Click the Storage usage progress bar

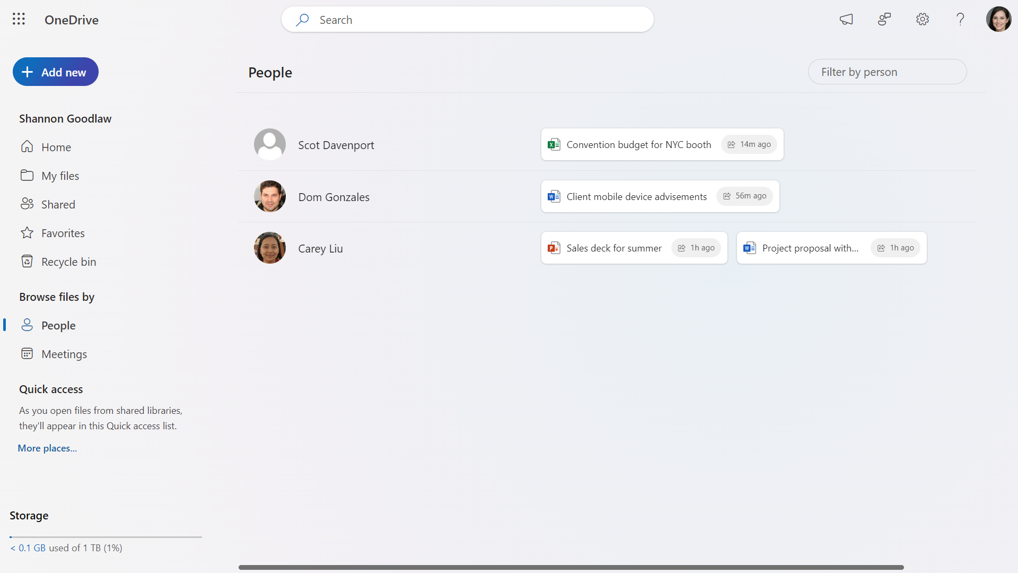point(106,537)
